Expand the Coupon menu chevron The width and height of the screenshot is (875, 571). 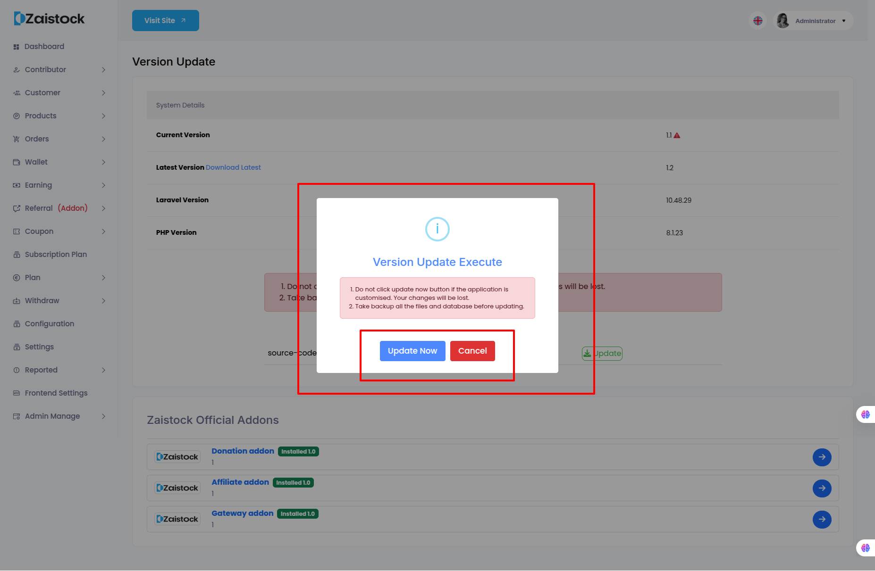103,232
